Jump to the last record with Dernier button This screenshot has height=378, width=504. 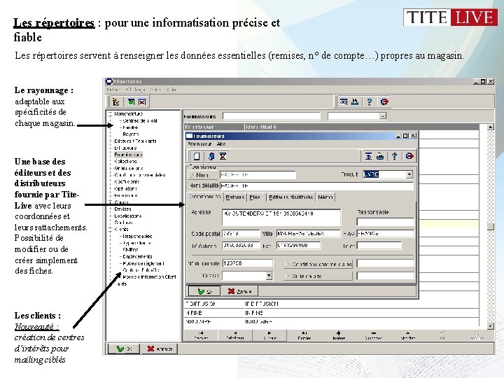304,335
